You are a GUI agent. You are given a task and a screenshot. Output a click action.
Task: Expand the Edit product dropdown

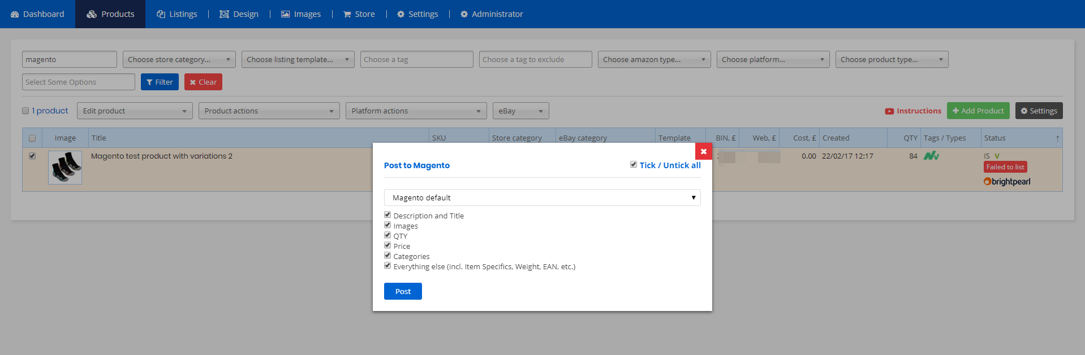point(135,111)
